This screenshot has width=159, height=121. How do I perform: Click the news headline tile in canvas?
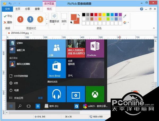pyautogui.click(x=76, y=48)
